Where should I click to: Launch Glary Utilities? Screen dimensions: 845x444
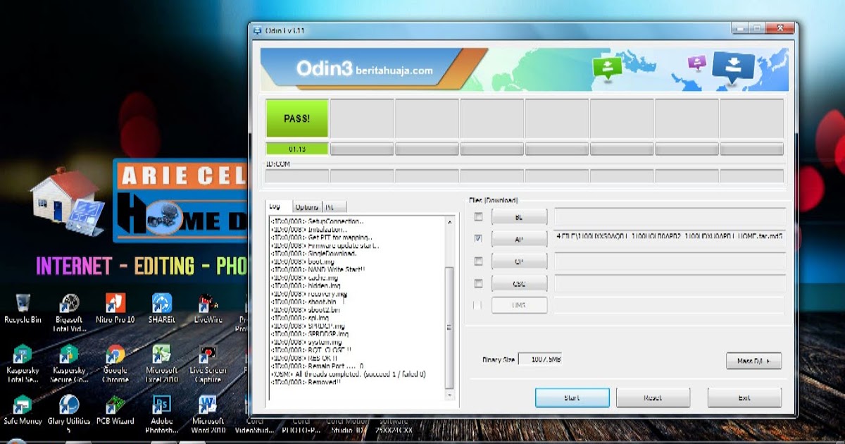tap(70, 405)
